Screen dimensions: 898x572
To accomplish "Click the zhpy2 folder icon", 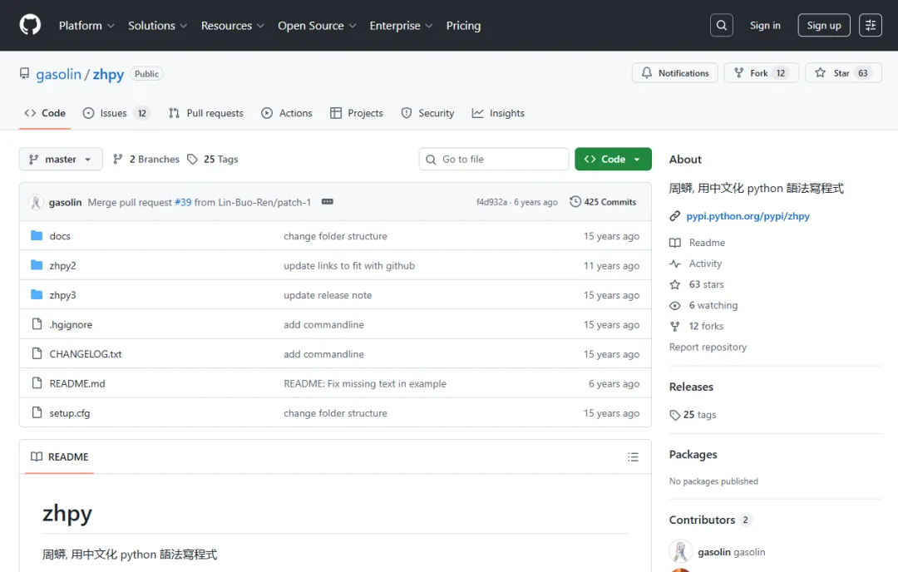I will [37, 265].
